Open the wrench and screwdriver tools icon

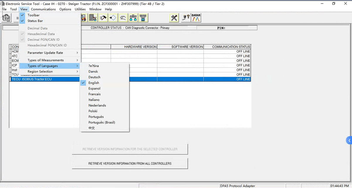tap(174, 18)
